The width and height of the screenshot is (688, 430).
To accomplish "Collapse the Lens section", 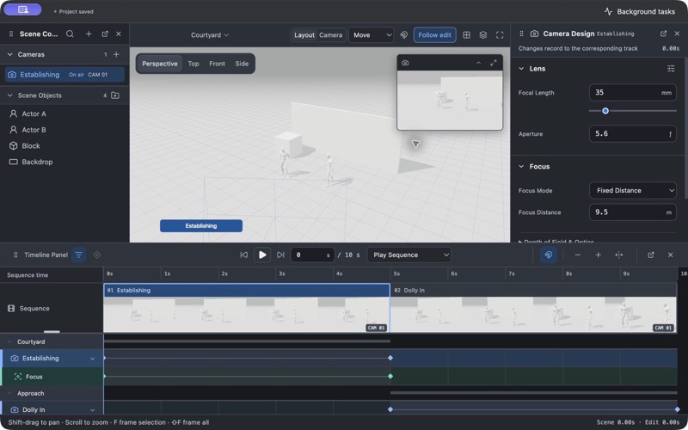I will [x=521, y=69].
